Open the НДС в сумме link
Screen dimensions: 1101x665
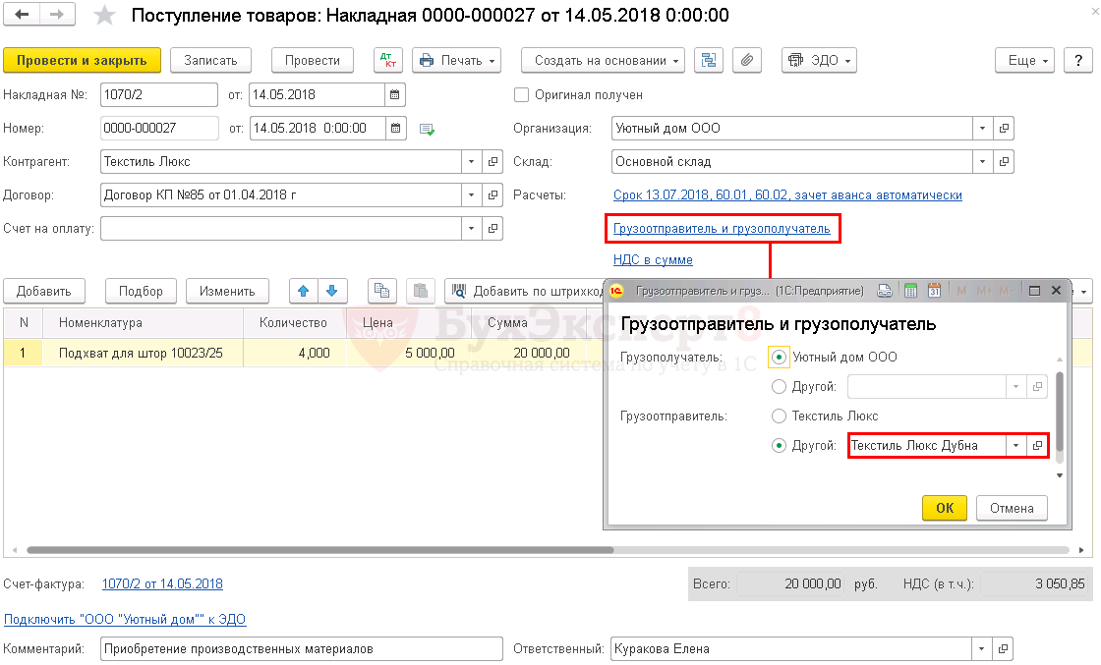click(x=653, y=260)
